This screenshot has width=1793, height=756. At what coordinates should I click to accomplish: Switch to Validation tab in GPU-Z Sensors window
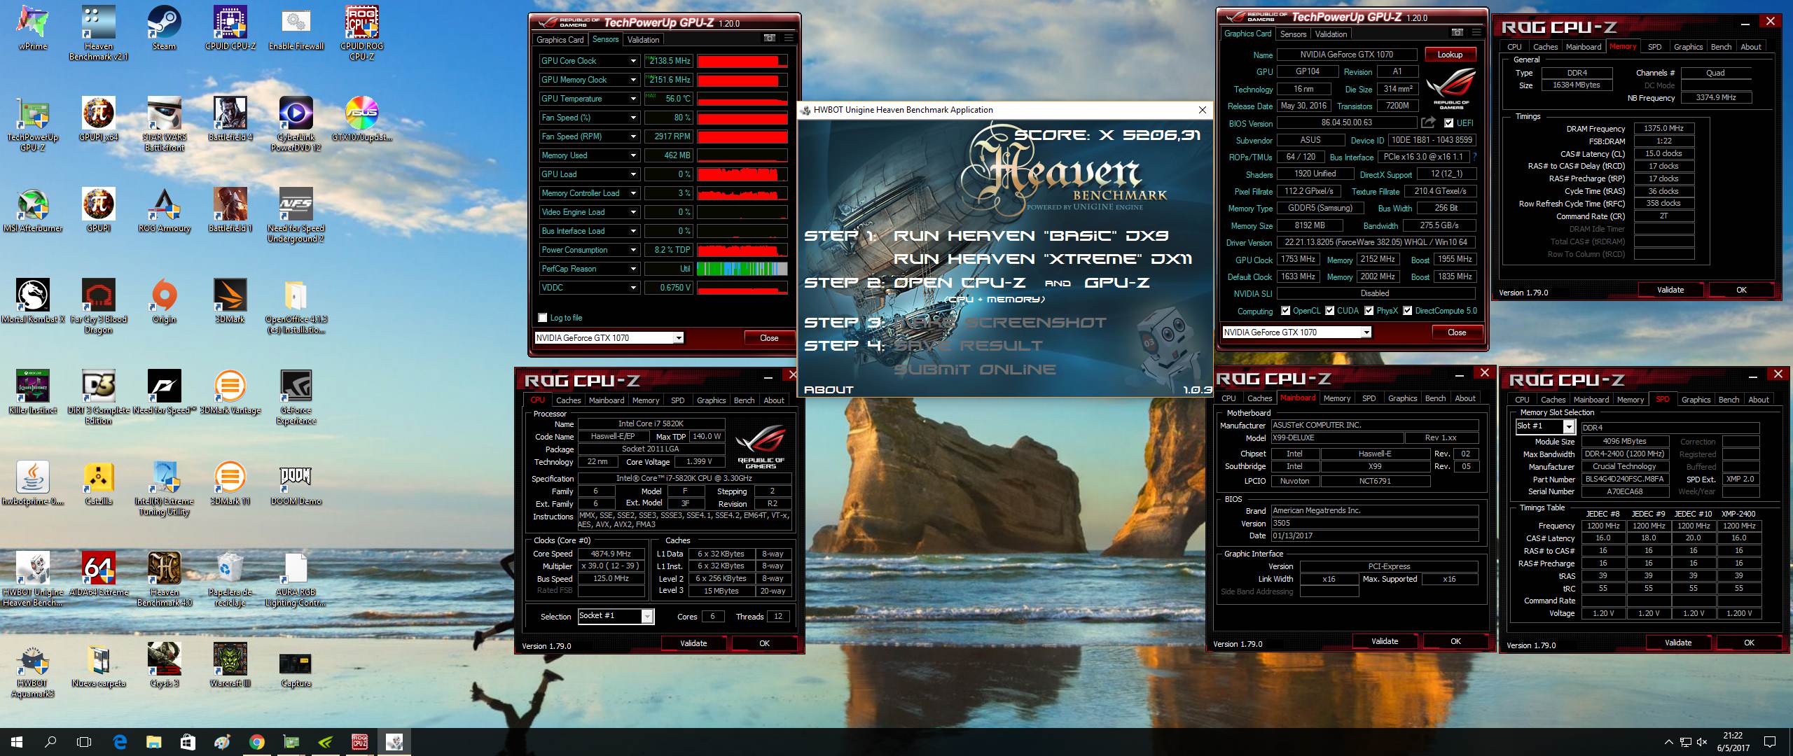point(643,40)
